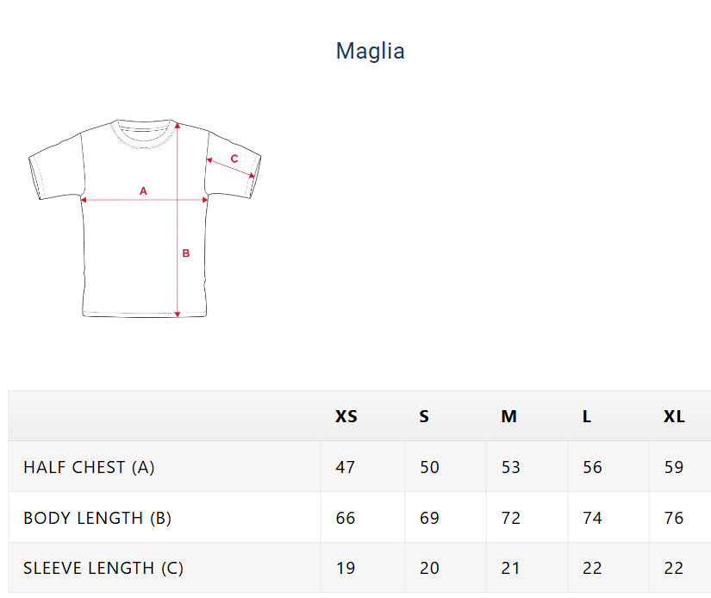
Task: Click the Maglia heading
Action: [x=370, y=51]
